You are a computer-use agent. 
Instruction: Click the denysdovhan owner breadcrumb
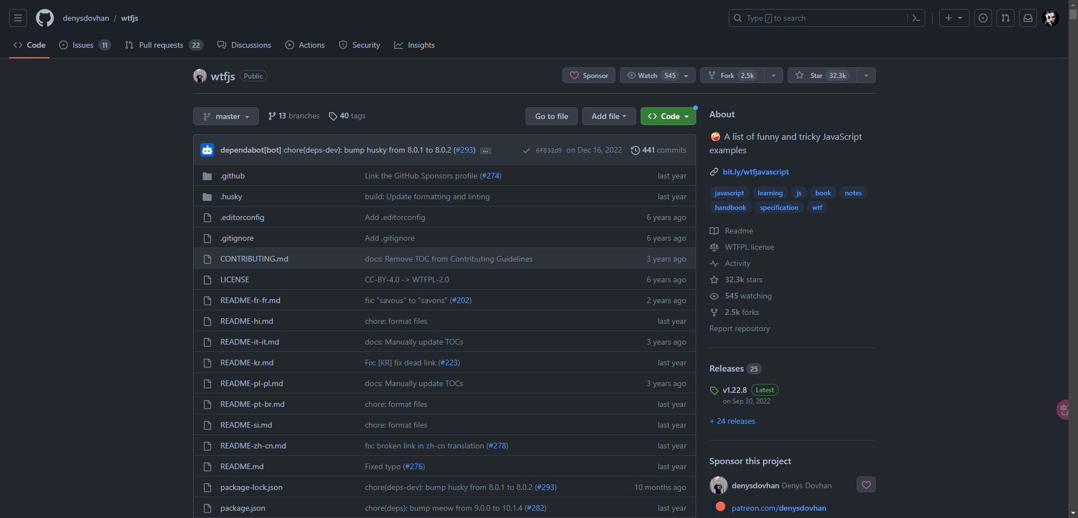pos(86,18)
